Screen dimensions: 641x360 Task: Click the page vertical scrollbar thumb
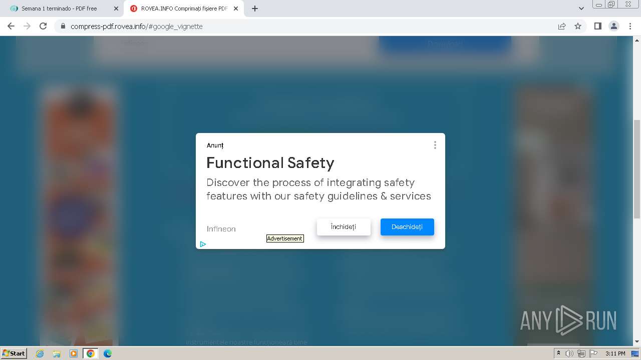tap(636, 169)
